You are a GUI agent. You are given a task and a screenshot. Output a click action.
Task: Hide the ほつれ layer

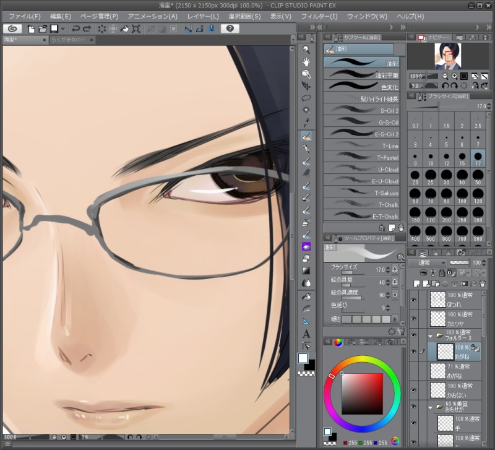[x=413, y=300]
